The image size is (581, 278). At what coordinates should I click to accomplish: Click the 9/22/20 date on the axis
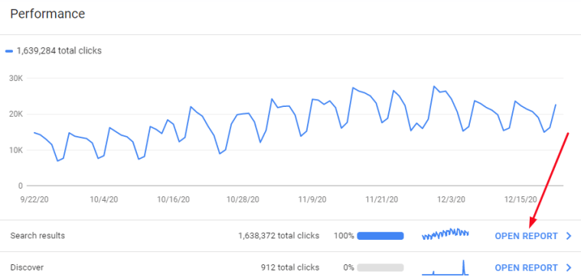(x=34, y=199)
